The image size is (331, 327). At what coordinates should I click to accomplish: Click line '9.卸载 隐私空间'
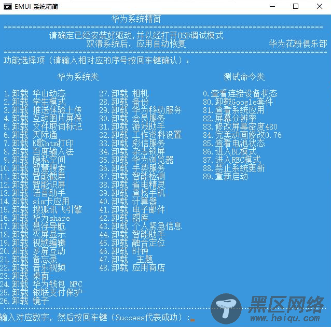pos(35,160)
